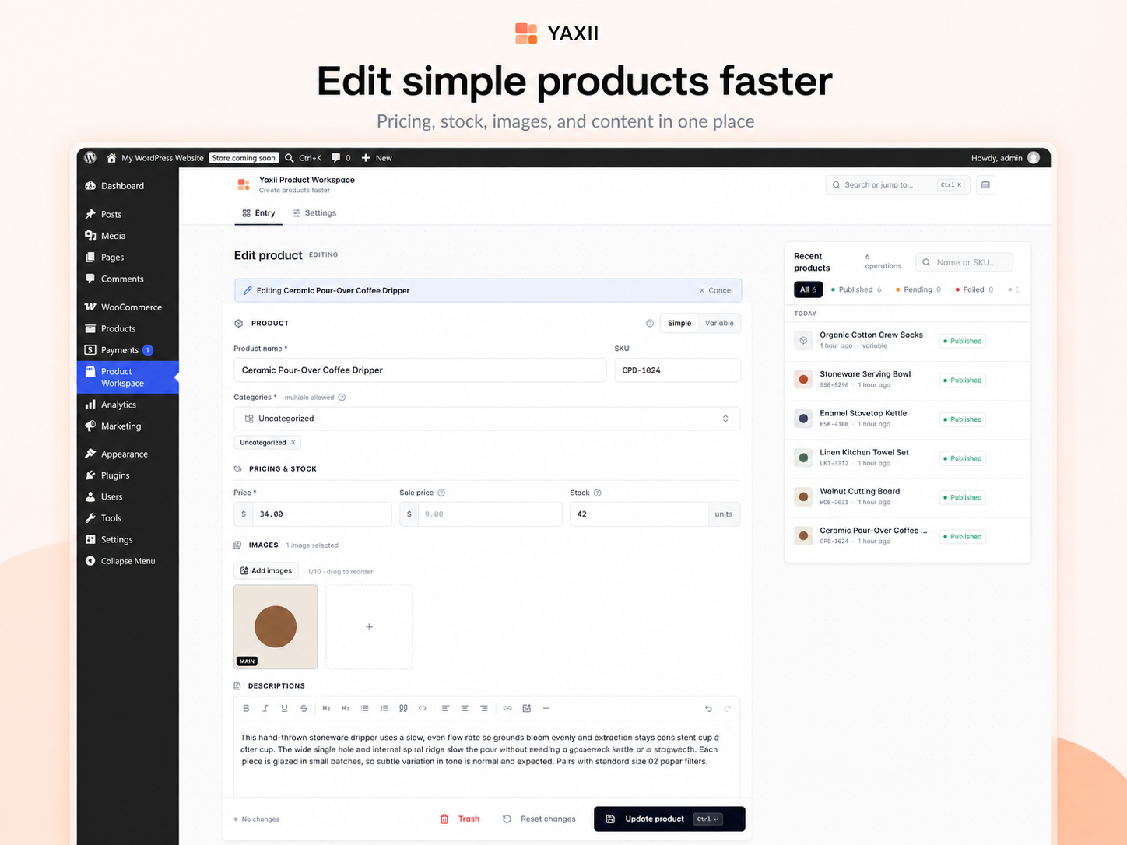Click the help icon next to Stock
Viewport: 1127px width, 845px height.
[x=598, y=493]
